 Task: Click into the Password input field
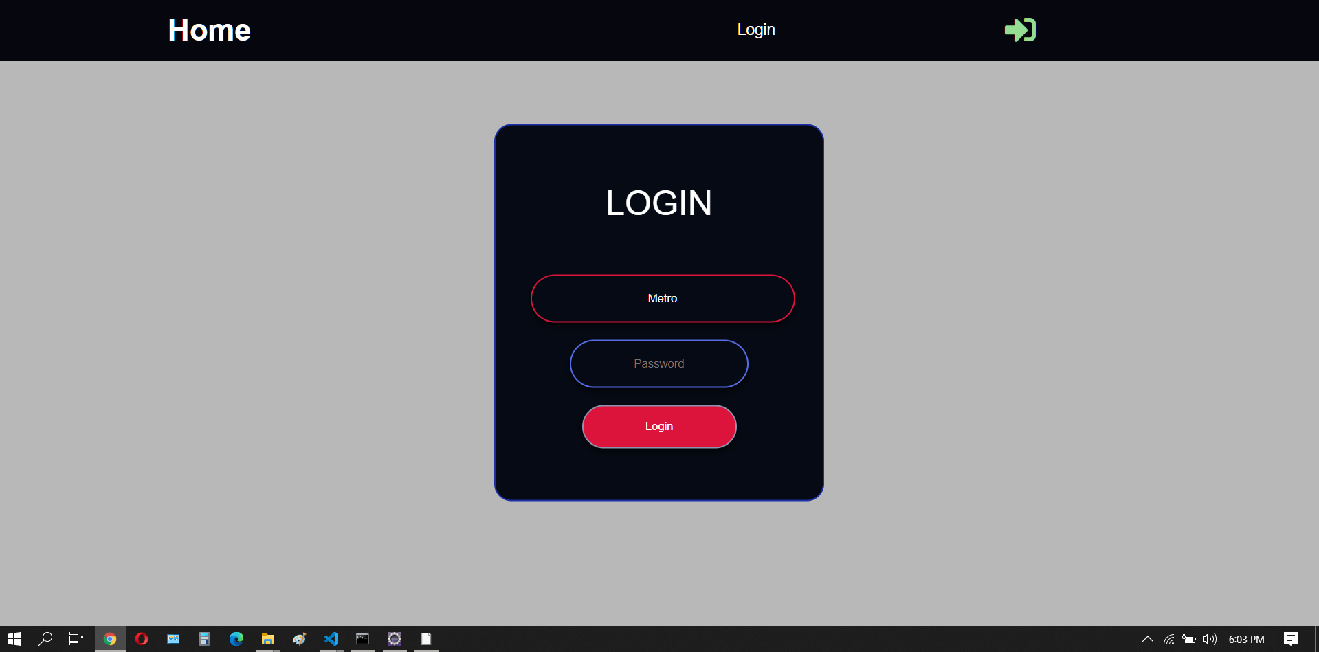pos(658,363)
